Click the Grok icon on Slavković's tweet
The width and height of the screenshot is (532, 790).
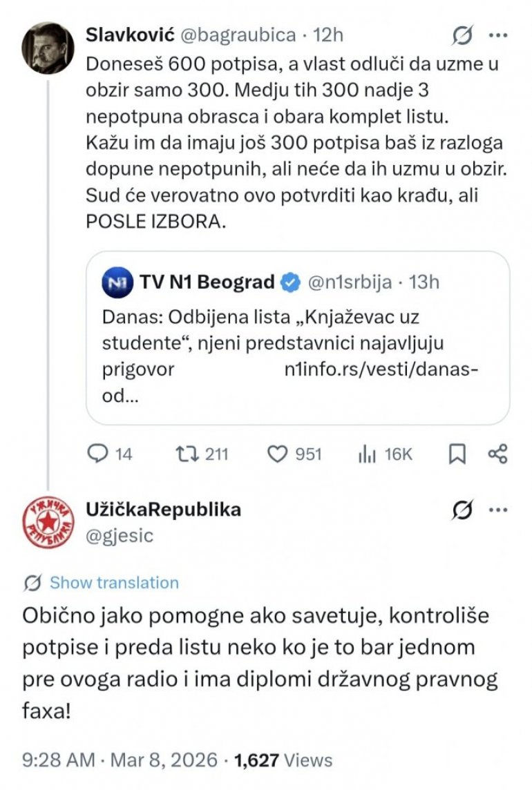coord(460,35)
